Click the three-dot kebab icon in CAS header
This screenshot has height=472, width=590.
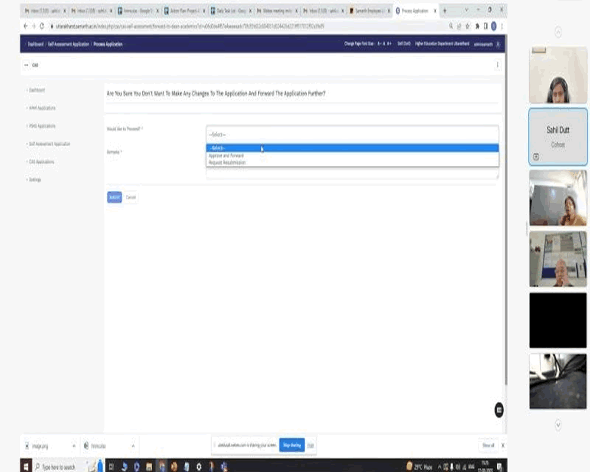[497, 65]
